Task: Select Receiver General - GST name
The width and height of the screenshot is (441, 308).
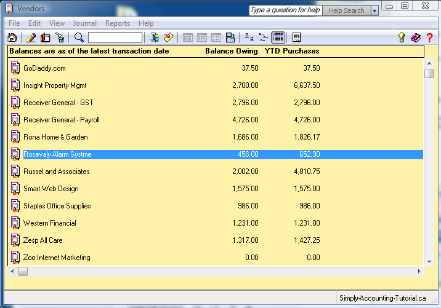Action: [59, 103]
